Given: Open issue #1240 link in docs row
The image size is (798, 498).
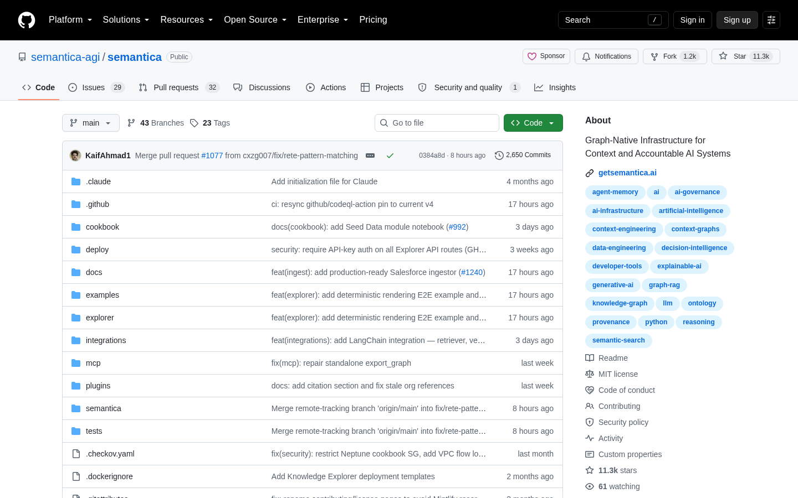Looking at the screenshot, I should click(472, 272).
